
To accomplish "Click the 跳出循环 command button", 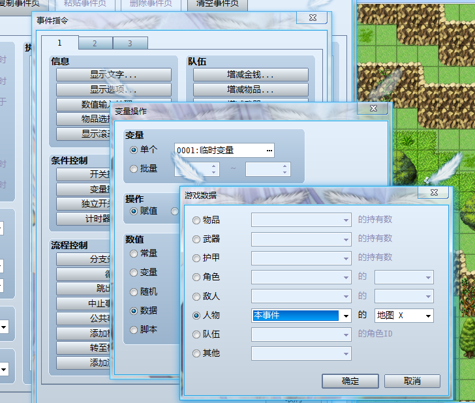I will (x=84, y=288).
